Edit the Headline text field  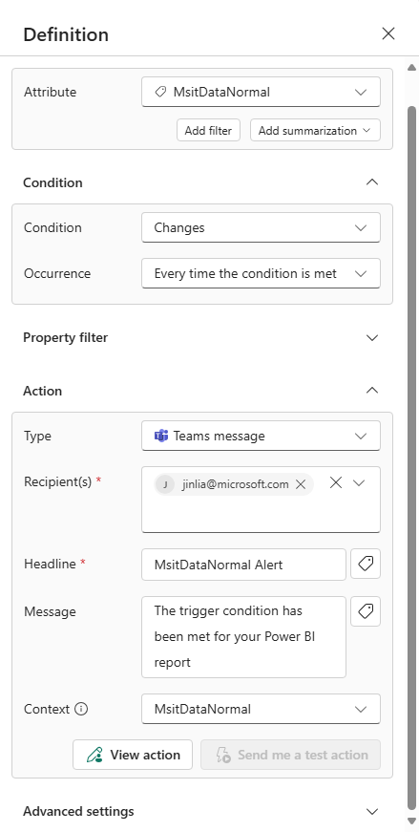244,565
